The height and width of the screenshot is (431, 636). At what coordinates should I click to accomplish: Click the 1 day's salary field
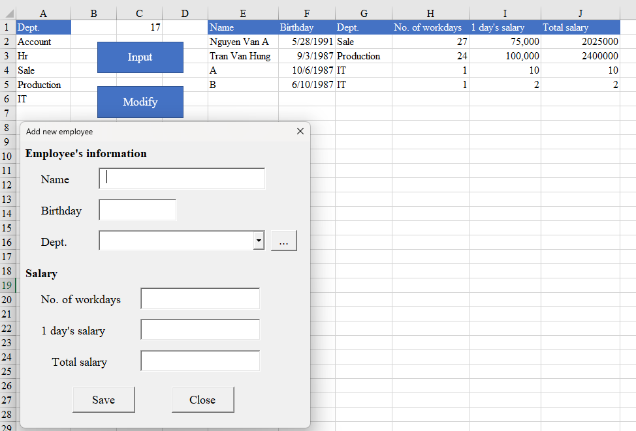(x=200, y=330)
